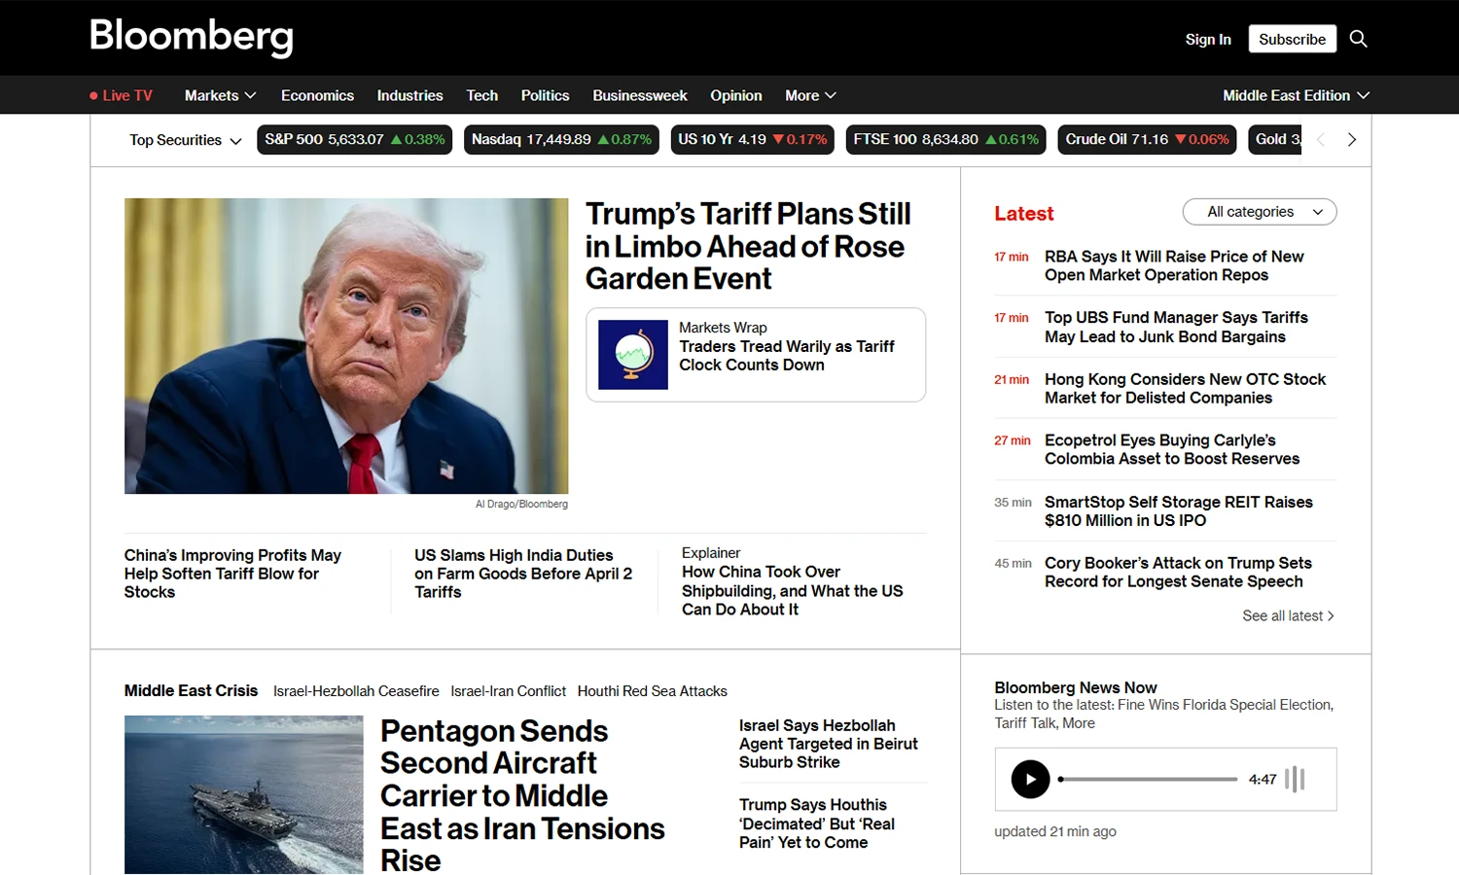Open the FTSE 100 ticker chip

click(x=945, y=139)
